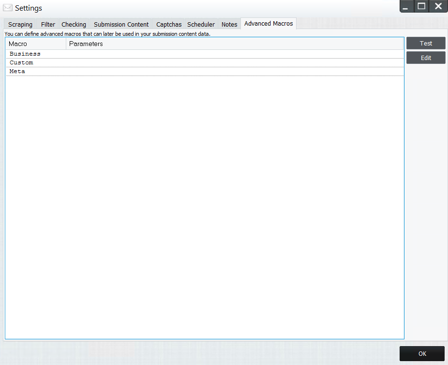Image resolution: width=448 pixels, height=365 pixels.
Task: Click the Test button
Action: pos(426,43)
